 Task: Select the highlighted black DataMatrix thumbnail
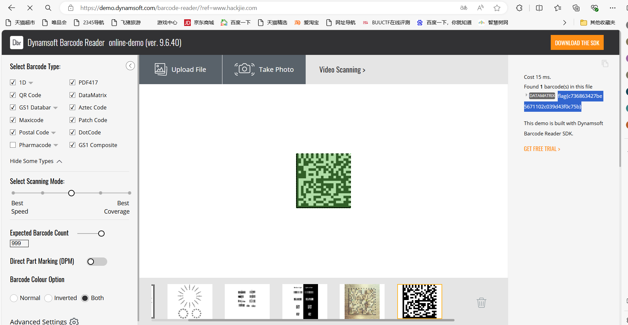(x=420, y=301)
